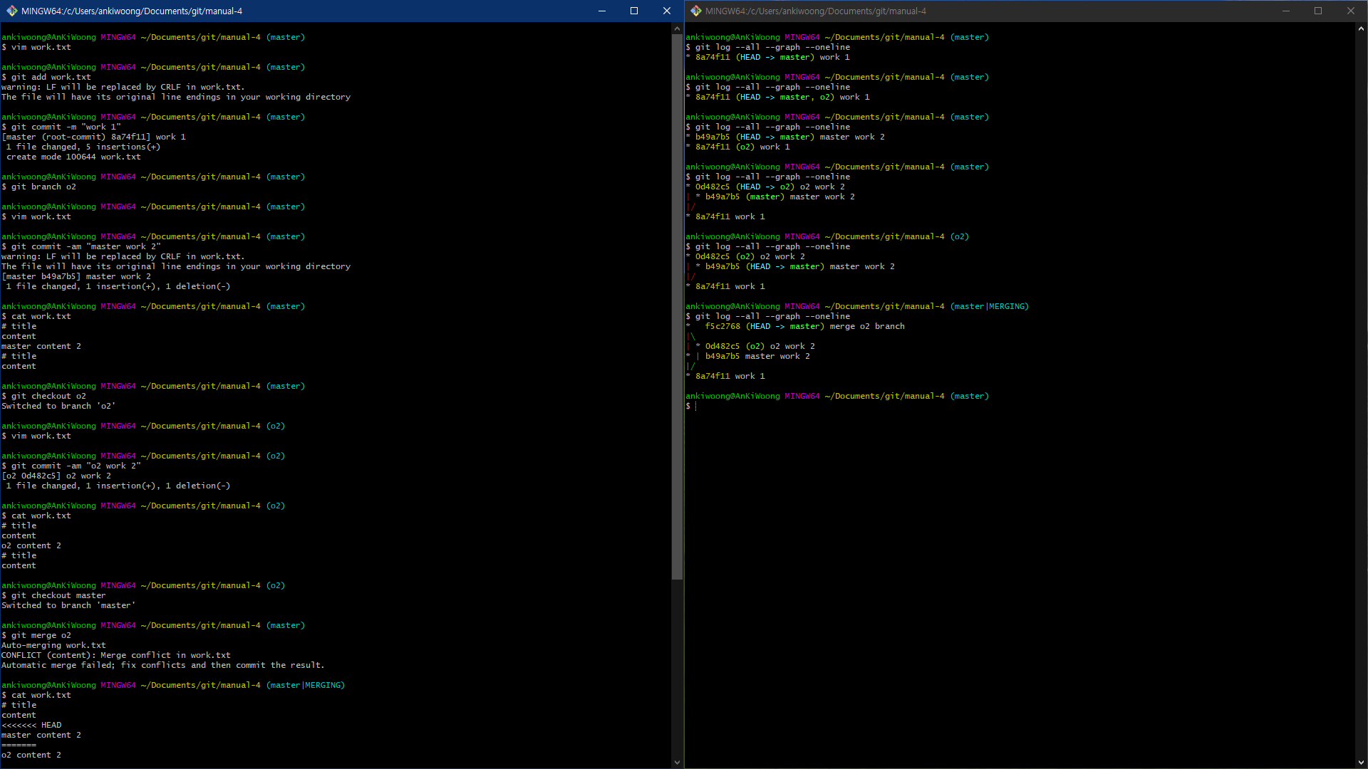Close the right MINGW64 terminal window
Viewport: 1368px width, 769px height.
(1350, 11)
